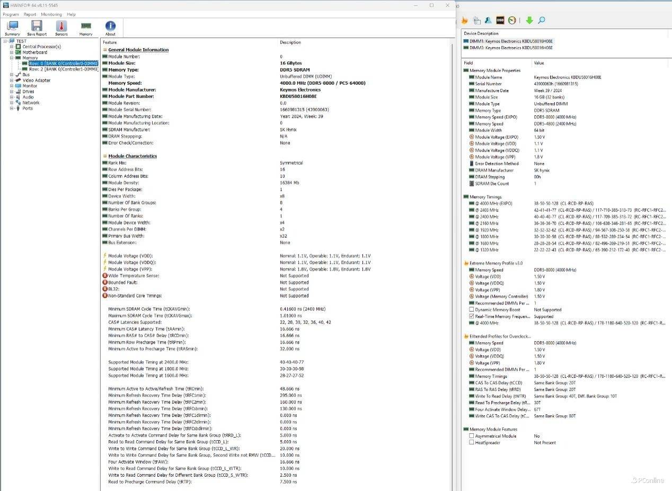Collapse the Memory tree node
The height and width of the screenshot is (491, 672).
12,58
